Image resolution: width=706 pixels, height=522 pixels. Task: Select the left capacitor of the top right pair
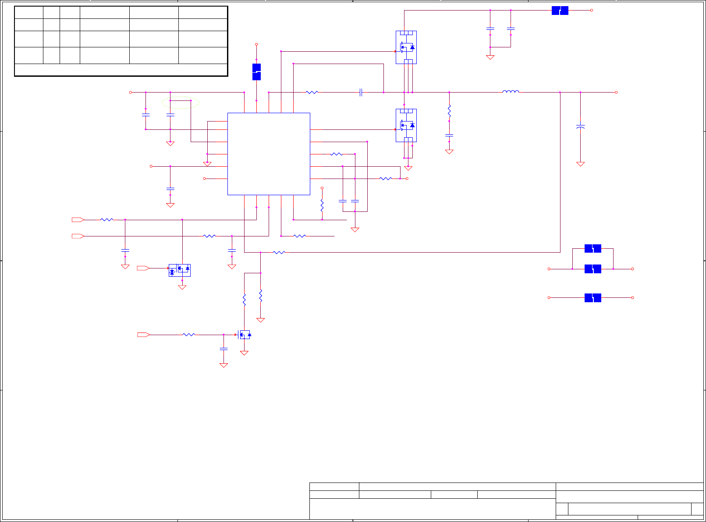click(x=490, y=29)
